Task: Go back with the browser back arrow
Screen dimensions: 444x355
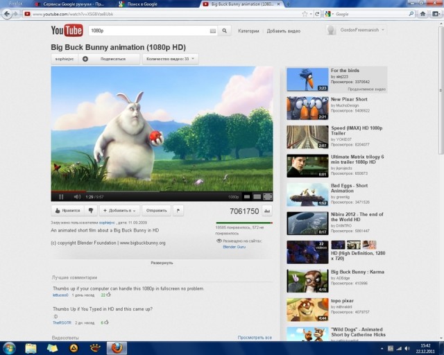Action: (x=7, y=14)
